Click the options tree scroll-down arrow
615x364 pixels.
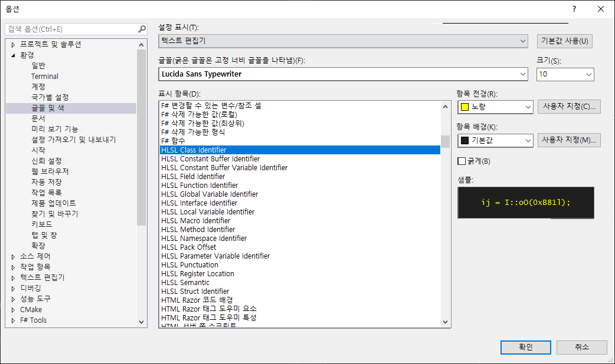click(x=142, y=322)
